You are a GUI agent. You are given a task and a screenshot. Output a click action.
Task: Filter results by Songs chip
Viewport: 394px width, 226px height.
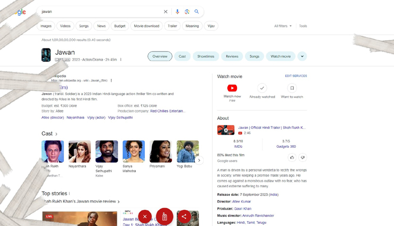click(x=84, y=26)
